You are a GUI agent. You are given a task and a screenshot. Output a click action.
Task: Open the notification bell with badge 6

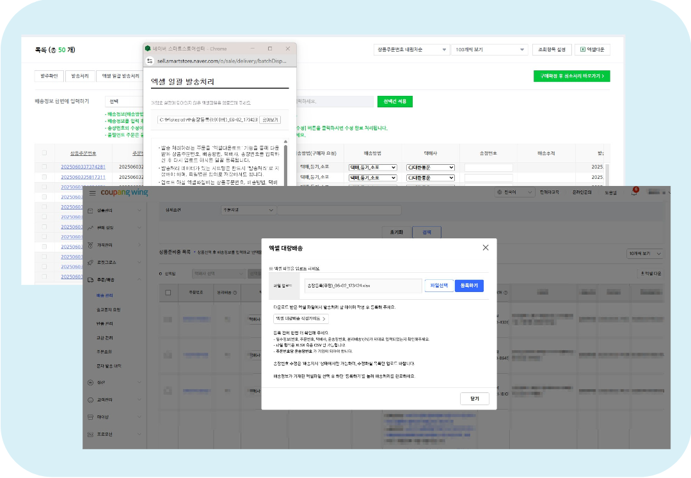tap(634, 192)
